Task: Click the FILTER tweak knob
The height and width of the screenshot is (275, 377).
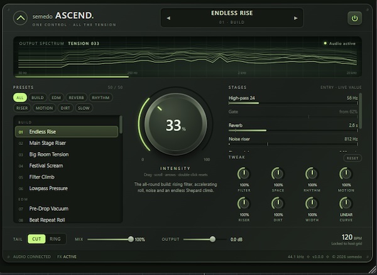Action: point(244,173)
